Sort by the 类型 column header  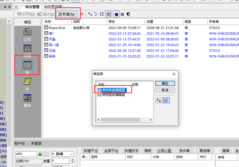(195, 22)
